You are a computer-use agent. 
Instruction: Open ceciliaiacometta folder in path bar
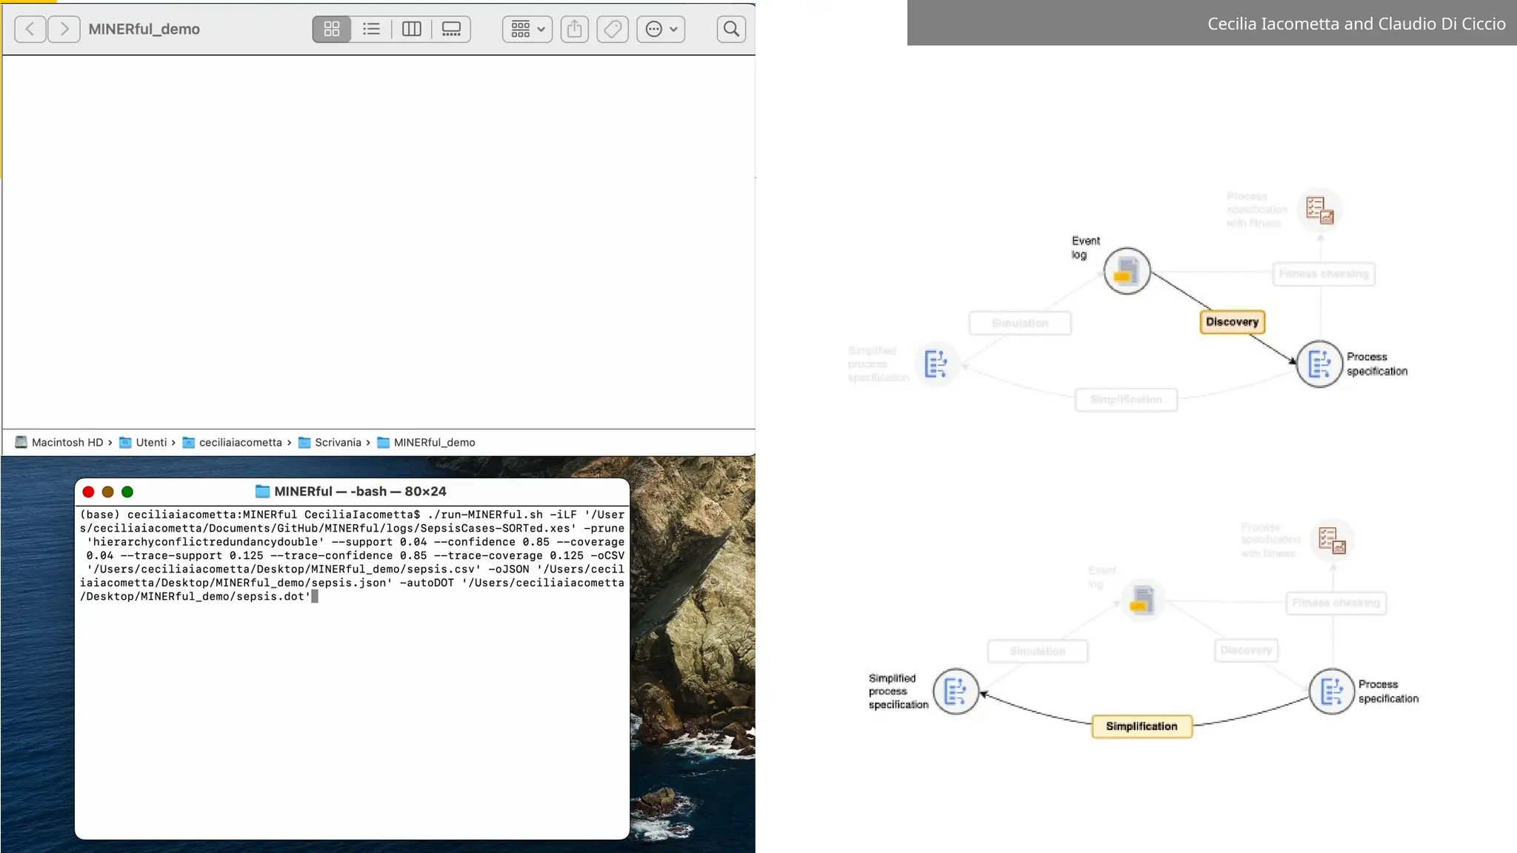tap(240, 442)
